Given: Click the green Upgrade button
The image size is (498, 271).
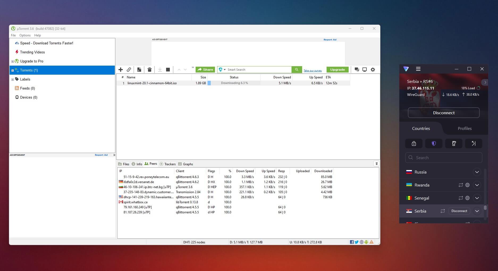Looking at the screenshot, I should click(x=337, y=70).
